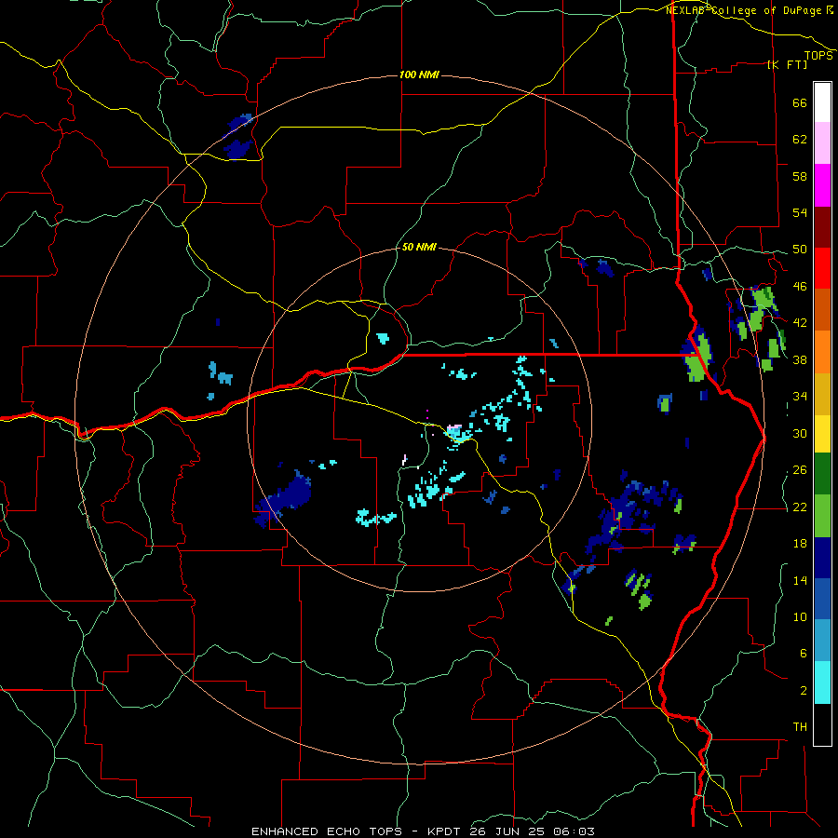
Task: Select the dark green legend band
Action: [822, 474]
